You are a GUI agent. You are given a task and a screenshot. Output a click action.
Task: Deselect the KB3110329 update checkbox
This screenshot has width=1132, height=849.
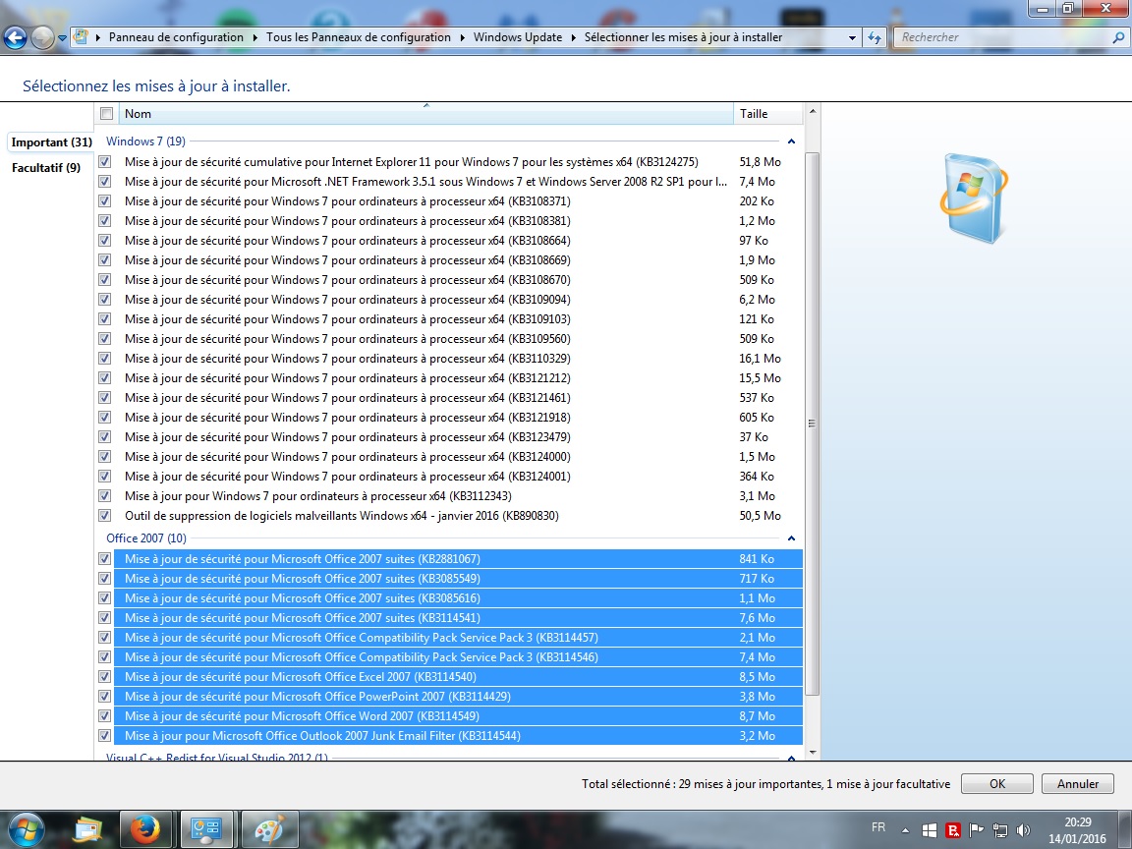click(x=105, y=358)
